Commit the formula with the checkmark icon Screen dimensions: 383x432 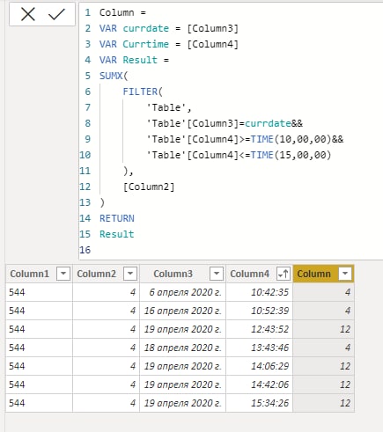coord(56,14)
